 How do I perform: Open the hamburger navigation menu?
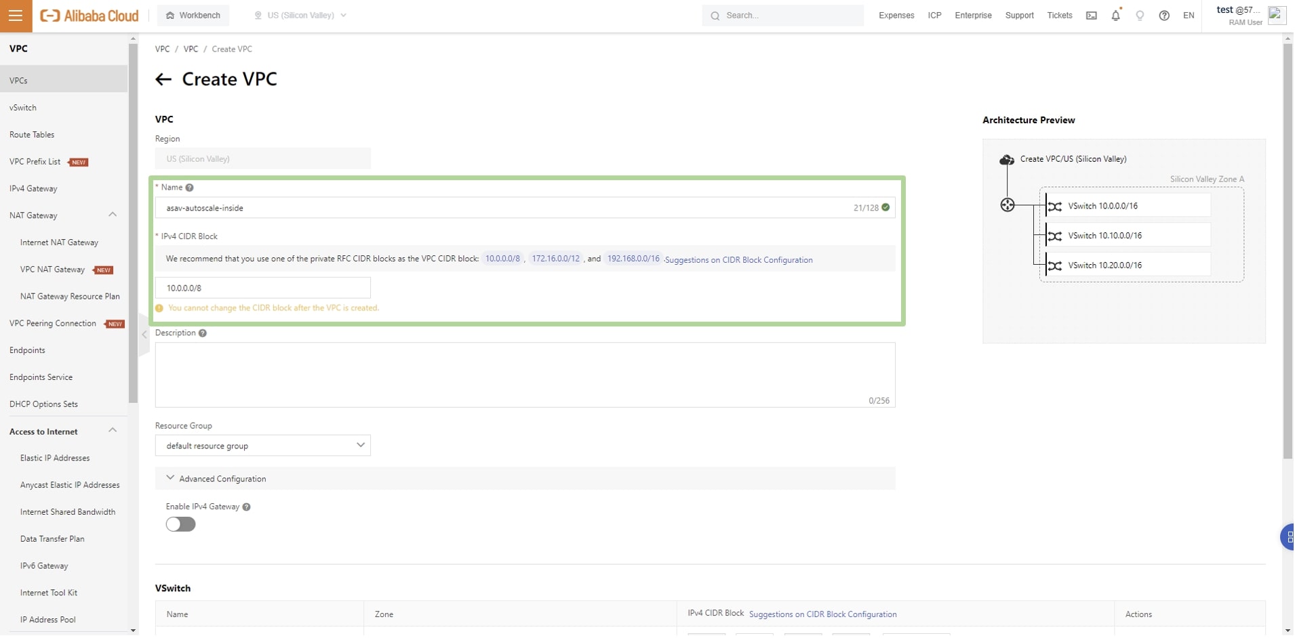pyautogui.click(x=15, y=15)
